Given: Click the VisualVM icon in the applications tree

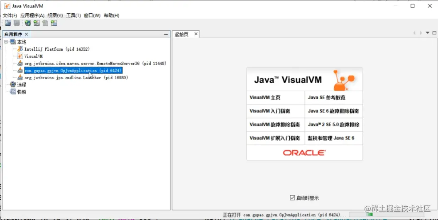Looking at the screenshot, I should click(20, 56).
